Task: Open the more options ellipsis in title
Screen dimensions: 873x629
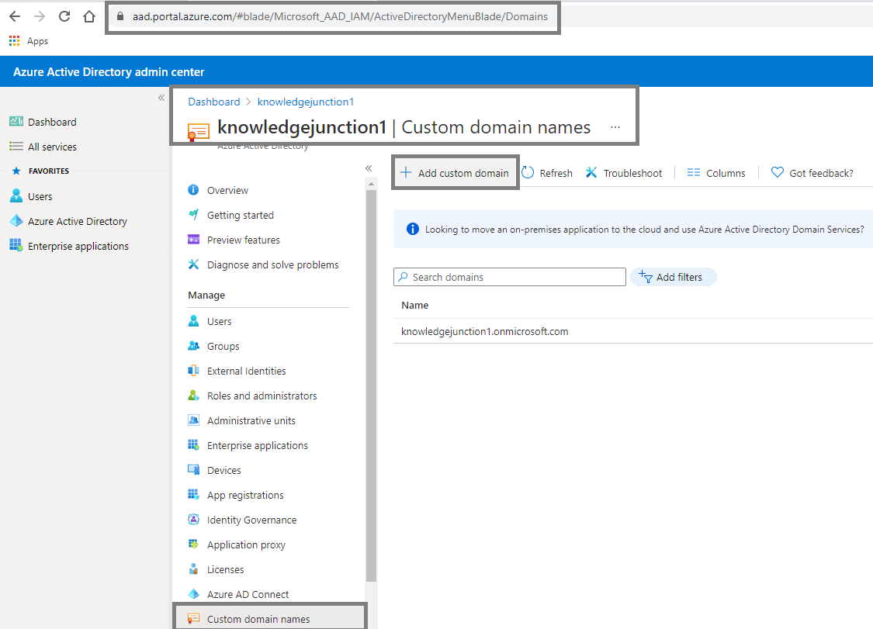Action: tap(615, 127)
